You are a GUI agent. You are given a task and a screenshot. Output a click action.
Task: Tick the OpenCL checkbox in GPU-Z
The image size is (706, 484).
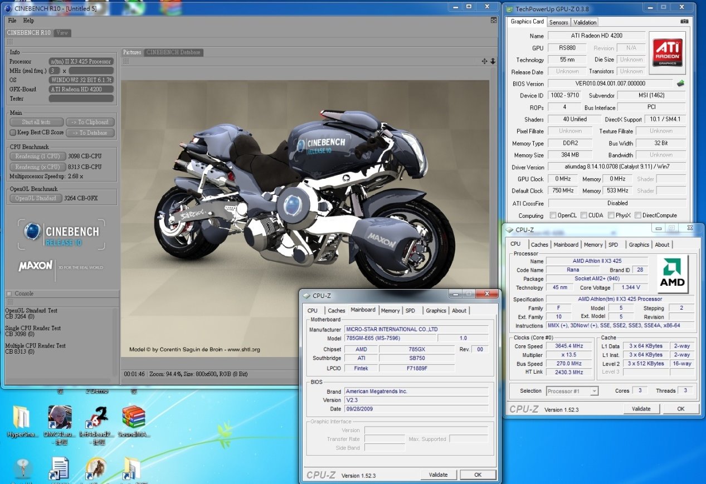[x=553, y=215]
